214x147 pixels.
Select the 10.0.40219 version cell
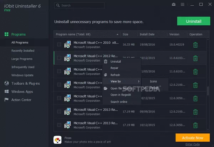(177, 44)
